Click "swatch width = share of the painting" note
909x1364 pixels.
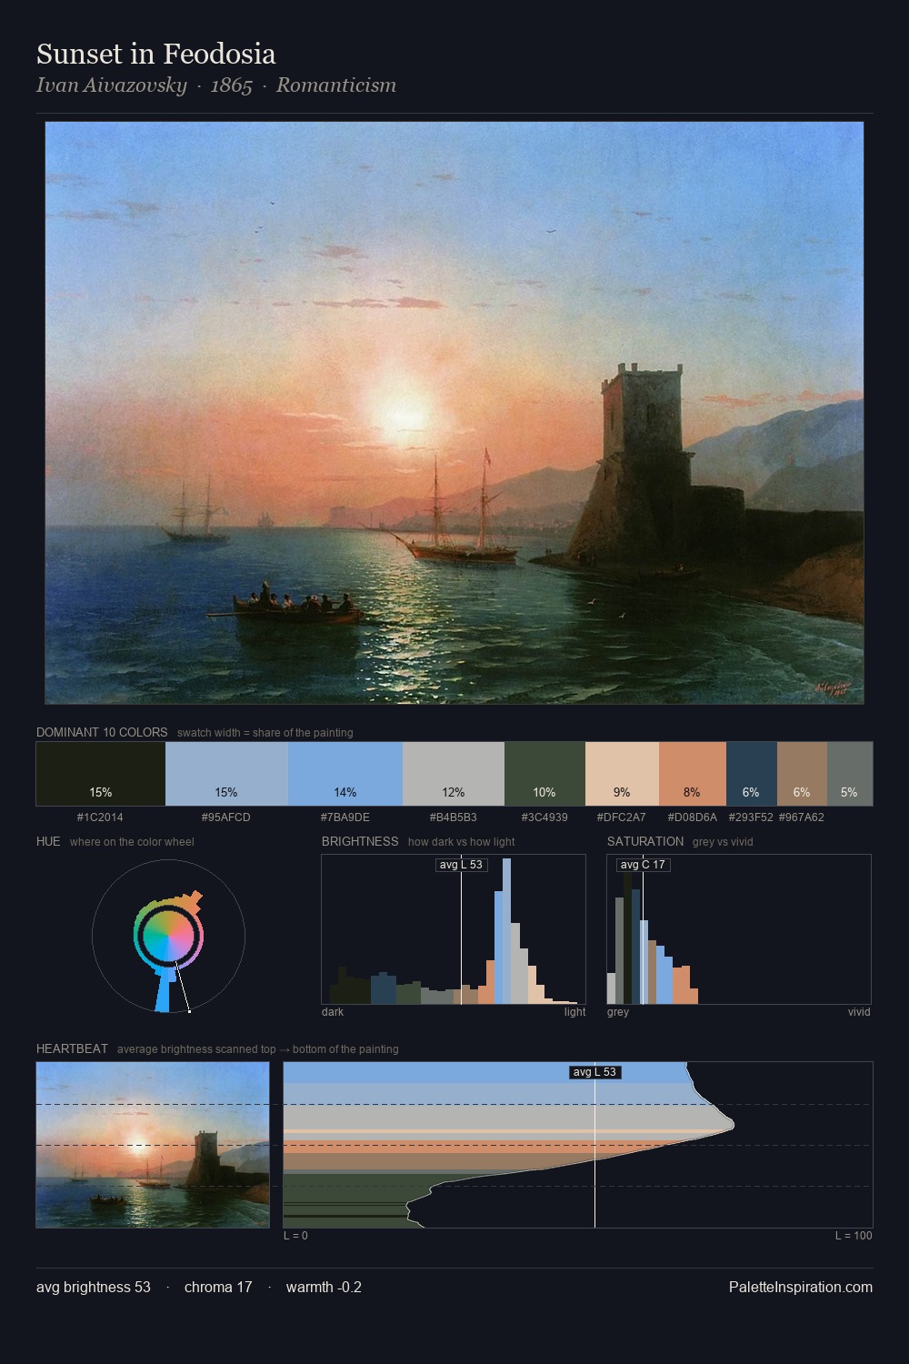point(265,733)
